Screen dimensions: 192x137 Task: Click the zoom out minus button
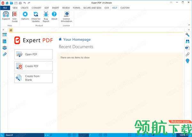[x=150, y=135]
